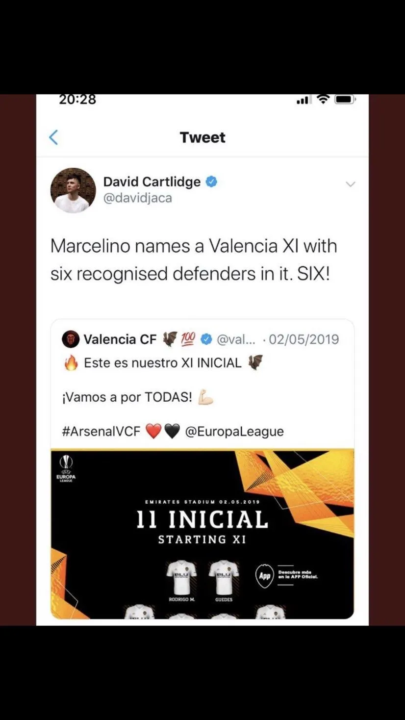Tap the Valencia CF account name
Image resolution: width=405 pixels, height=720 pixels.
(120, 339)
